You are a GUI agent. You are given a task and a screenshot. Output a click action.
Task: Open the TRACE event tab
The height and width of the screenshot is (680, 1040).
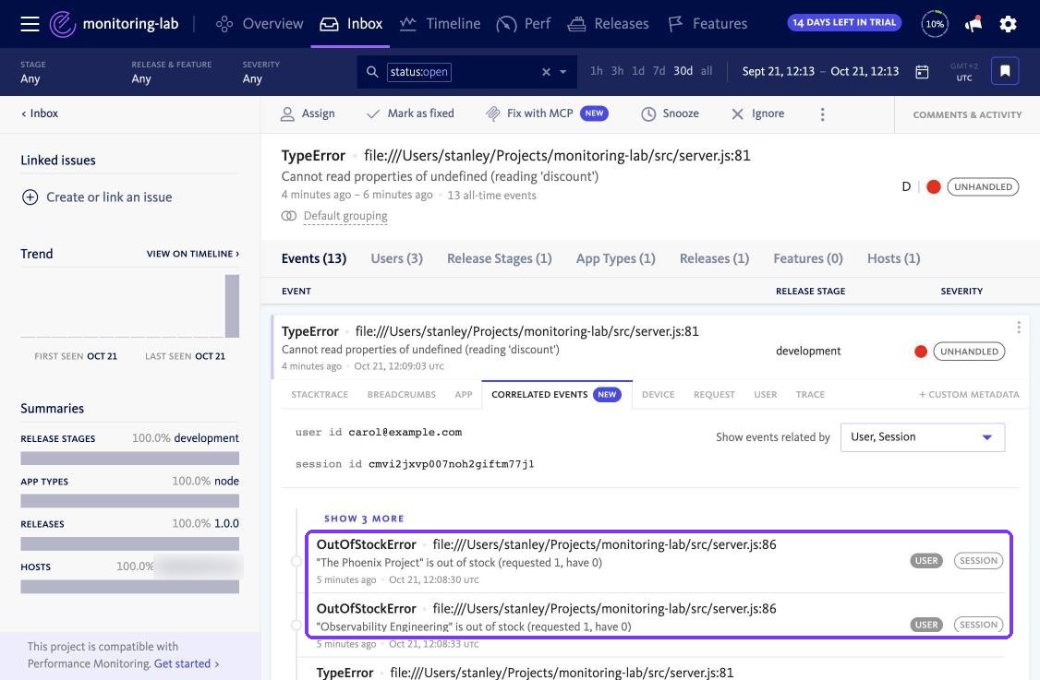click(810, 394)
